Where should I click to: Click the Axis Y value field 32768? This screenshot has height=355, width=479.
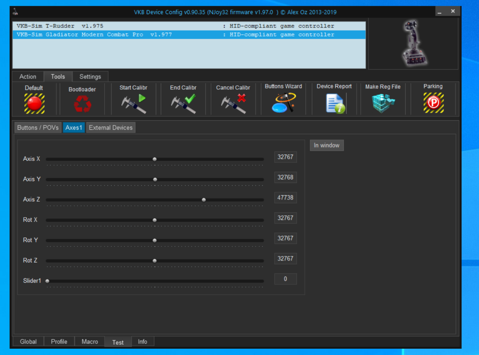pyautogui.click(x=285, y=177)
